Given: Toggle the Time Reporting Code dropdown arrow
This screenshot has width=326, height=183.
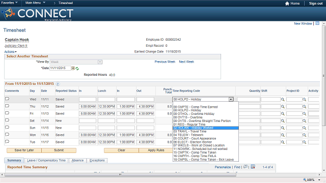Looking at the screenshot, I should tap(231, 100).
